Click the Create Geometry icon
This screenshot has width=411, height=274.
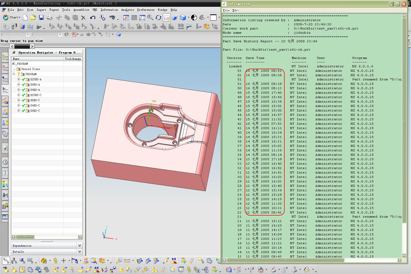22,26
